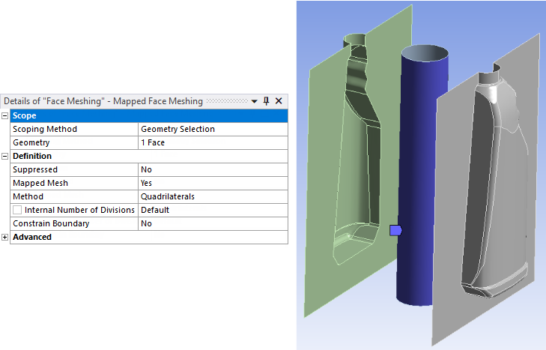Collapse the Scope section
Image resolution: width=546 pixels, height=350 pixels.
tap(5, 115)
